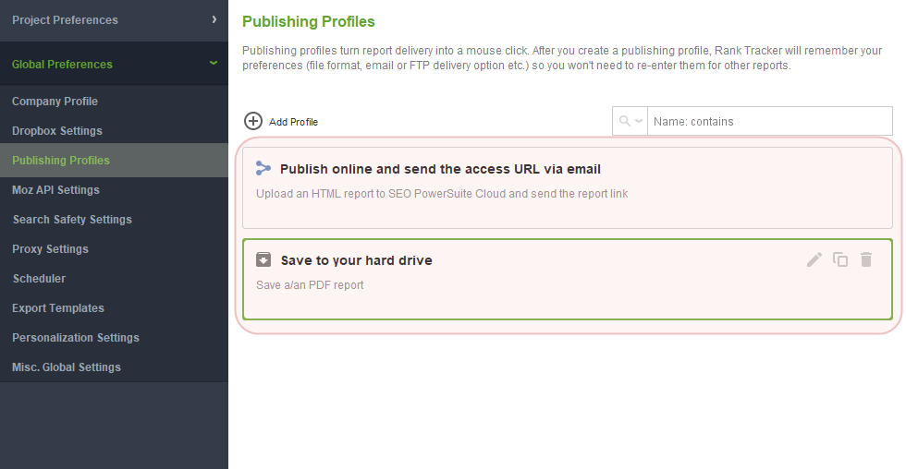This screenshot has height=469, width=906.
Task: Select Publish online and send URL profile
Action: tap(568, 187)
